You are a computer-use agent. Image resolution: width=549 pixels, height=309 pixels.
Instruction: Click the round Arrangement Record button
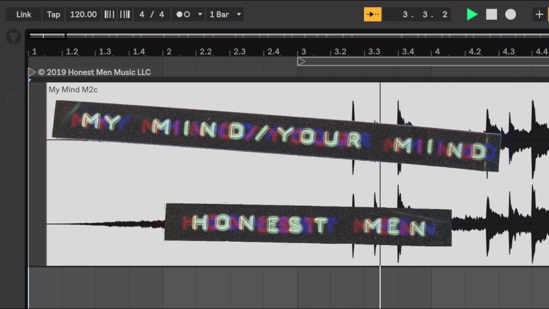[510, 15]
